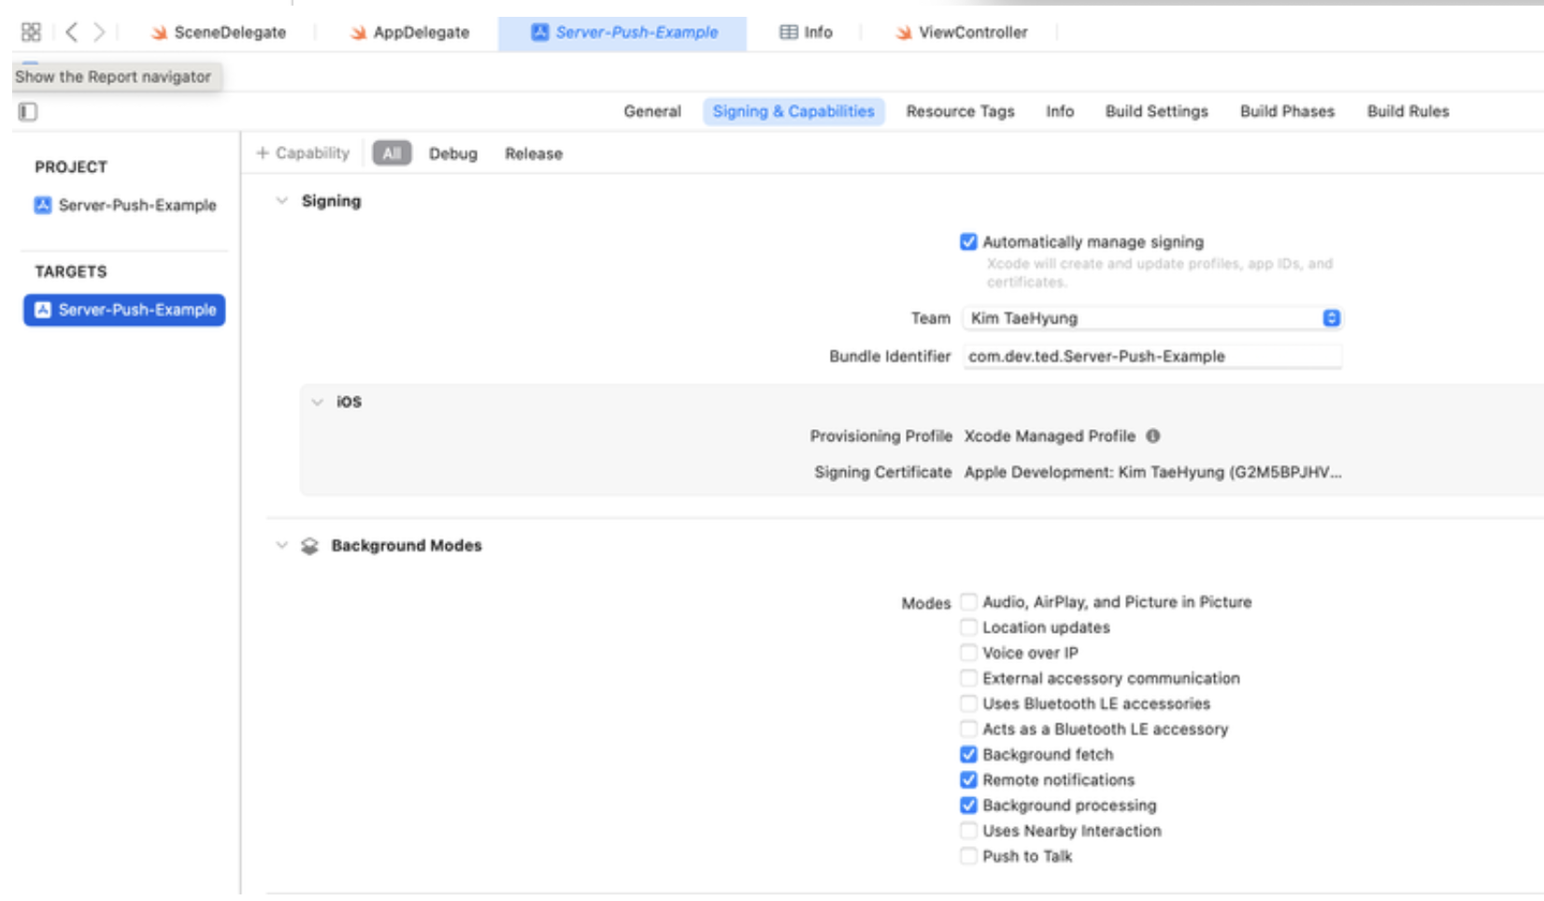The width and height of the screenshot is (1544, 901).
Task: Enable Voice over IP mode
Action: [968, 652]
